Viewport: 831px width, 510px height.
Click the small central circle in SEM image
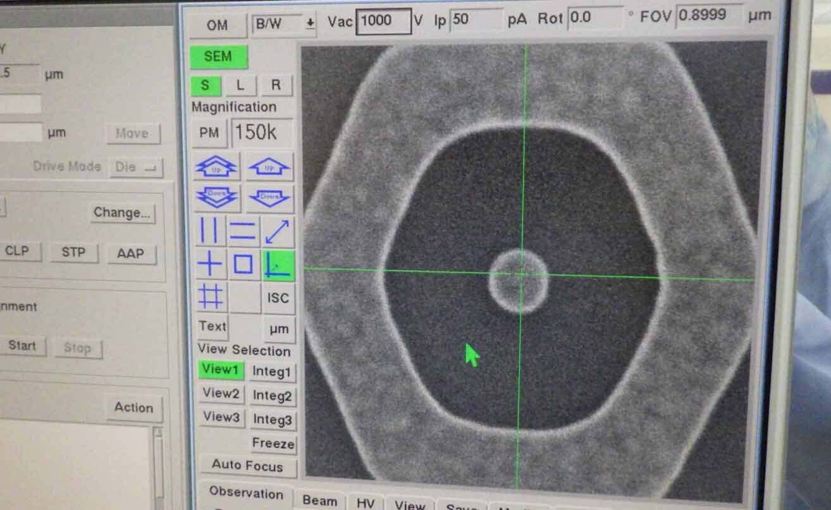(x=519, y=281)
